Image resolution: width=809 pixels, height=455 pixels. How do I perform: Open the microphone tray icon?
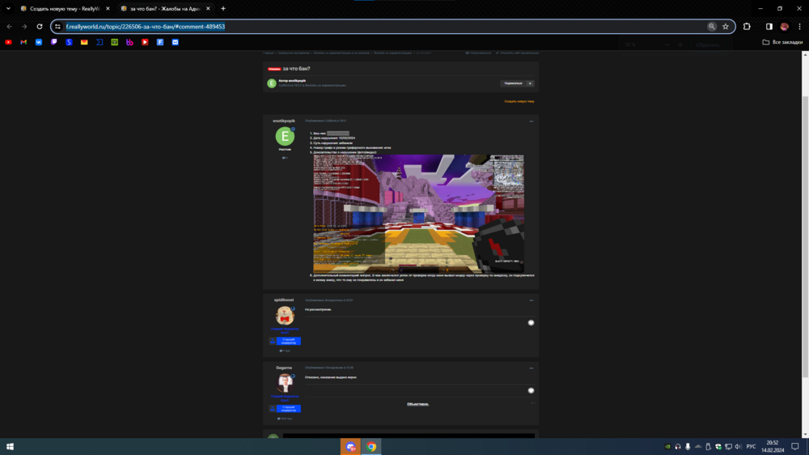point(688,447)
